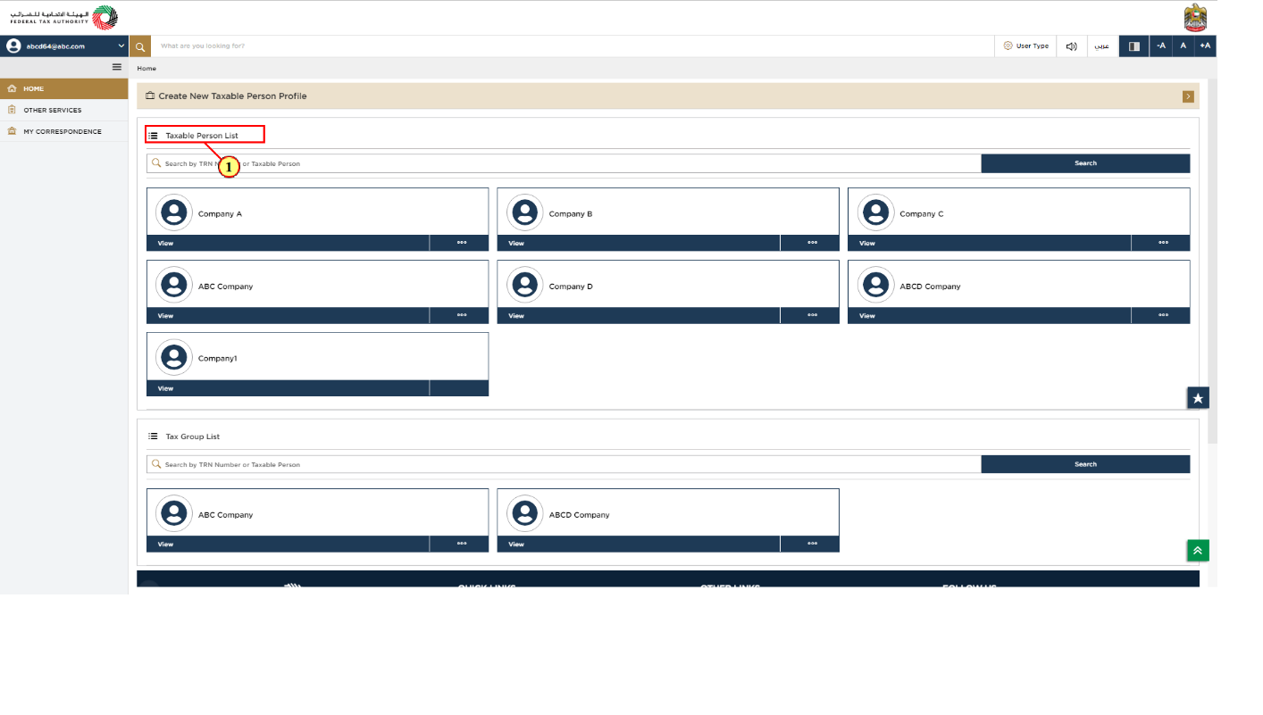Click the Home breadcrumb
Screen dimensions: 1263x715
click(146, 69)
